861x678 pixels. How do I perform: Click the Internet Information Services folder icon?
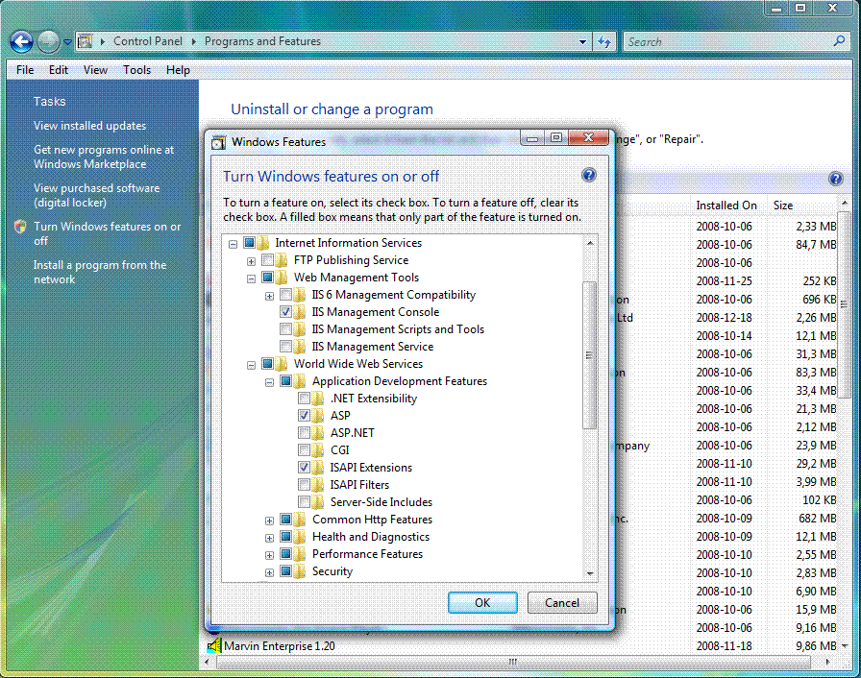tap(263, 242)
